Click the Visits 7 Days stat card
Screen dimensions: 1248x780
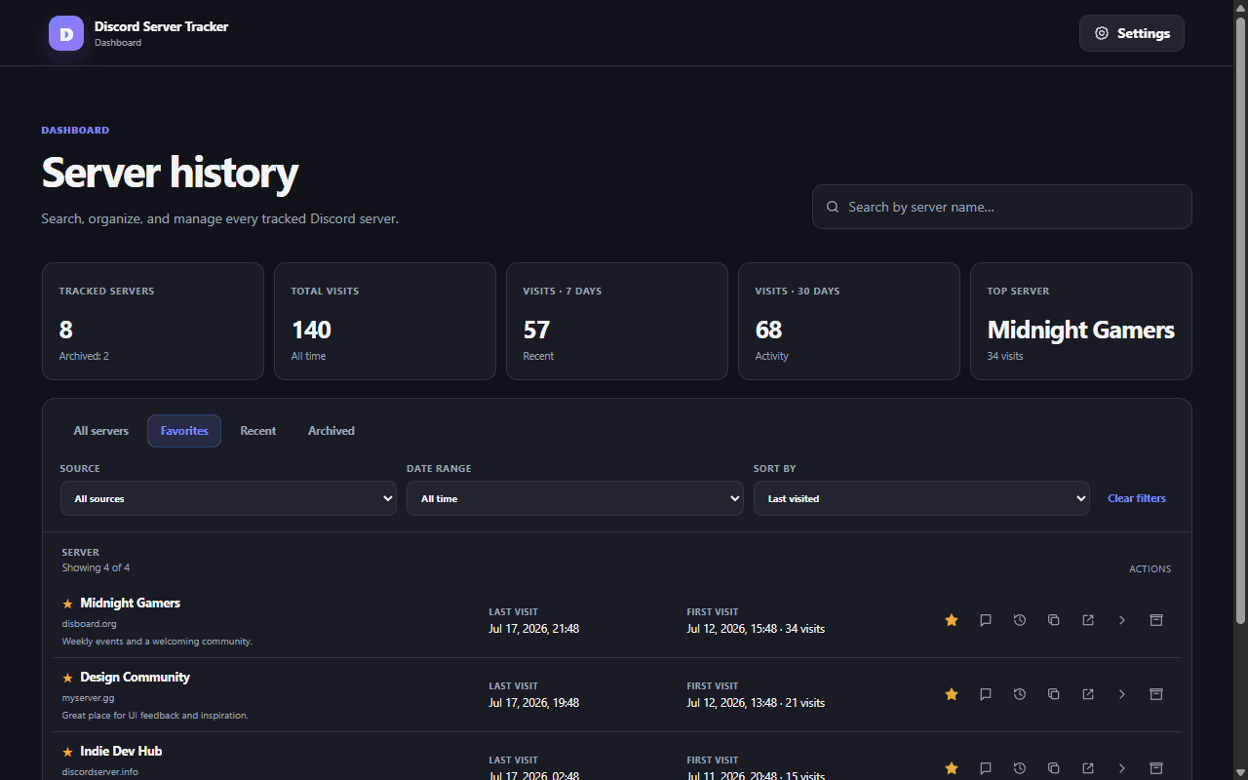(617, 321)
